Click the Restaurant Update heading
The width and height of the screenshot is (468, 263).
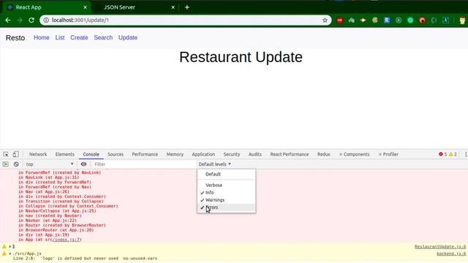point(241,57)
